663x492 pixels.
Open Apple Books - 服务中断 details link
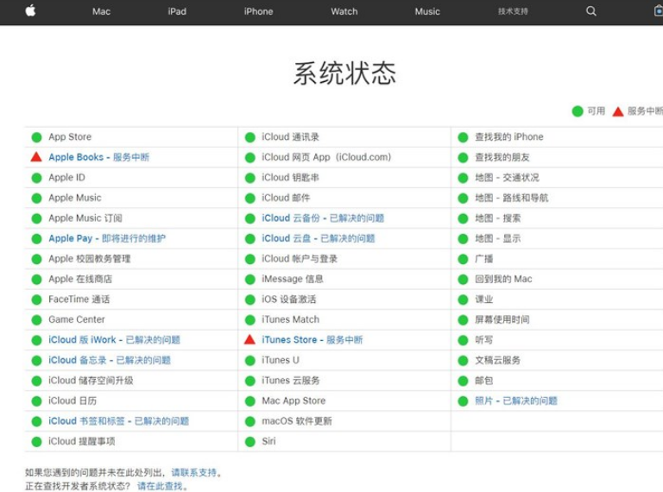(x=99, y=157)
